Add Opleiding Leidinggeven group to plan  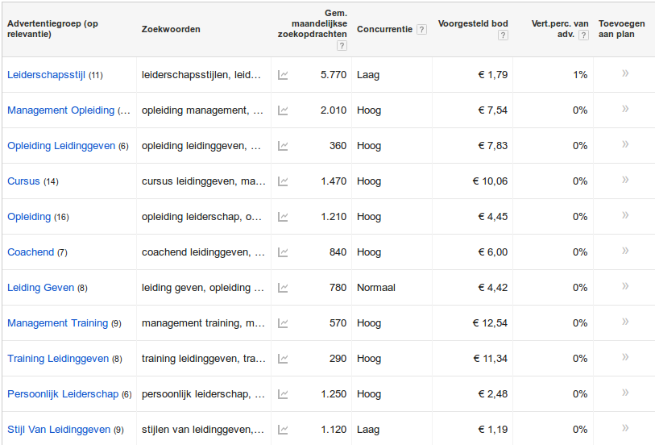click(x=625, y=144)
